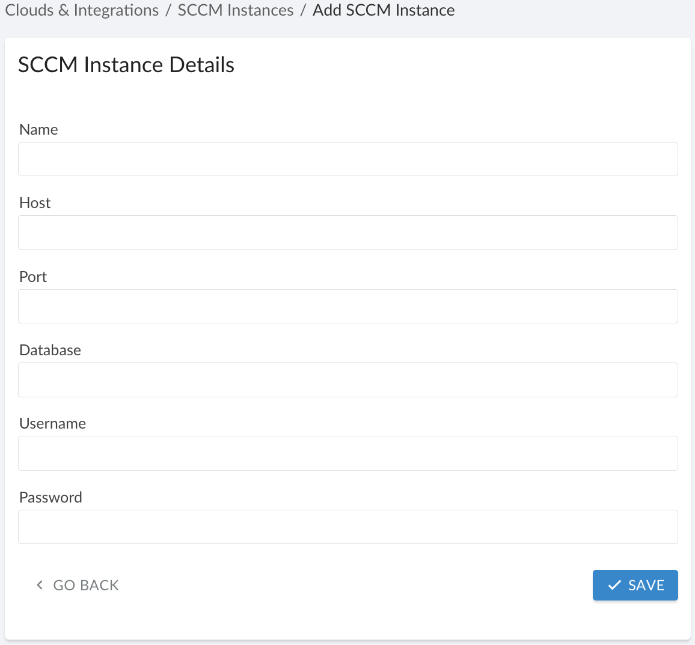Viewport: 695px width, 645px height.
Task: Select the Database input field
Action: tap(348, 379)
